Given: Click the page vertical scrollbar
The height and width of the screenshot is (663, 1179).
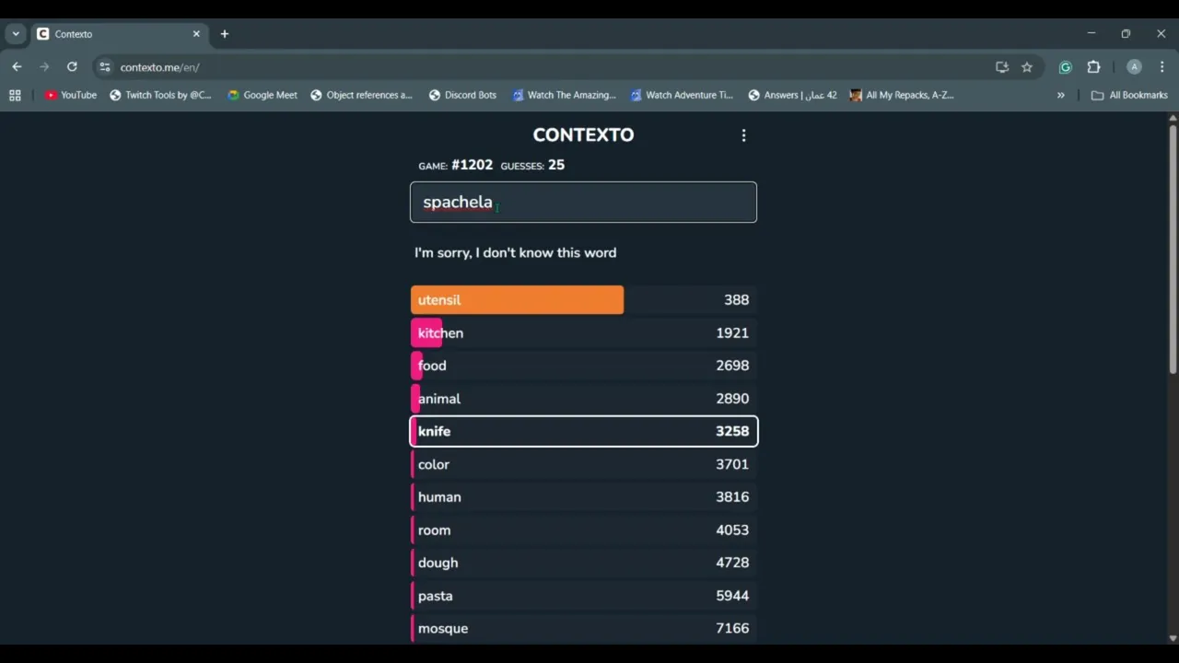Looking at the screenshot, I should 1173,249.
